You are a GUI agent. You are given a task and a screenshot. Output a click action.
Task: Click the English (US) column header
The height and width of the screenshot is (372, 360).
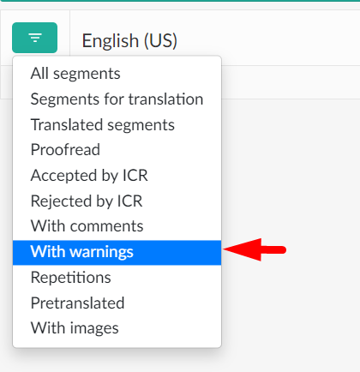[129, 40]
